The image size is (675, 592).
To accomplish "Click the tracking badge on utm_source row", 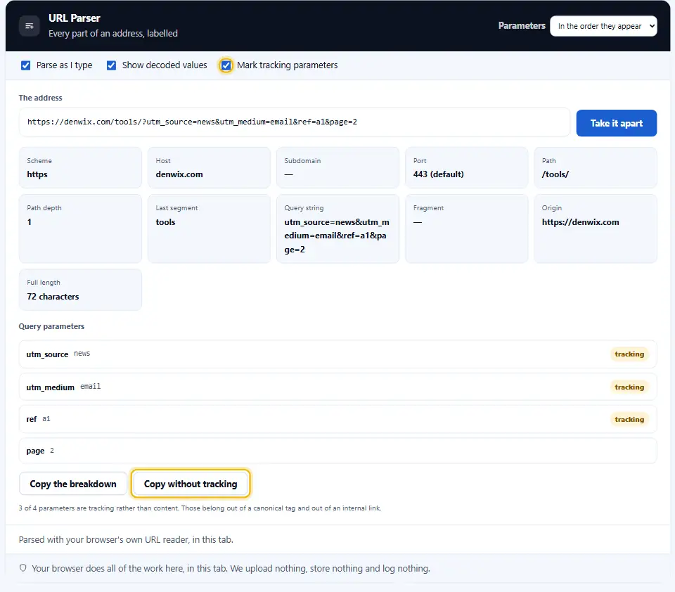I will click(629, 354).
